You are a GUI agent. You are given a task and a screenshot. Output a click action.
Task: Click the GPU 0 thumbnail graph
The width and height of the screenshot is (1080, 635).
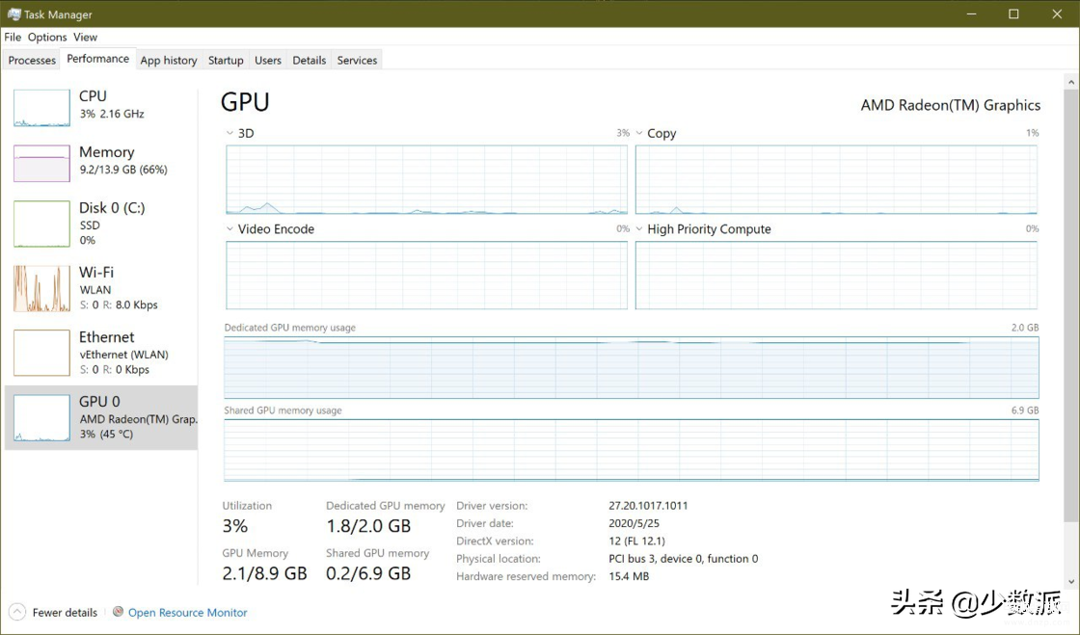tap(42, 417)
